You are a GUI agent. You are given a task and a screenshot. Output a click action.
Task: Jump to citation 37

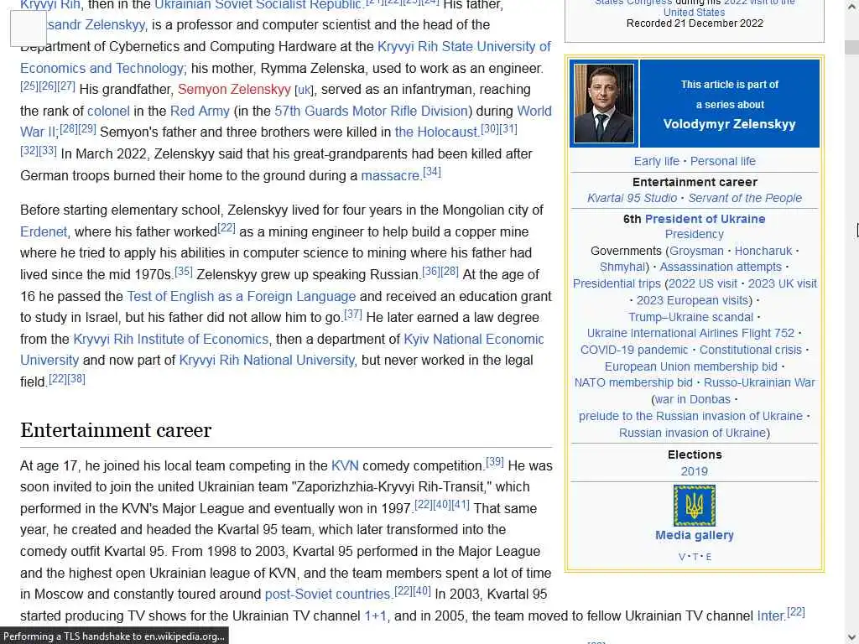pyautogui.click(x=353, y=314)
